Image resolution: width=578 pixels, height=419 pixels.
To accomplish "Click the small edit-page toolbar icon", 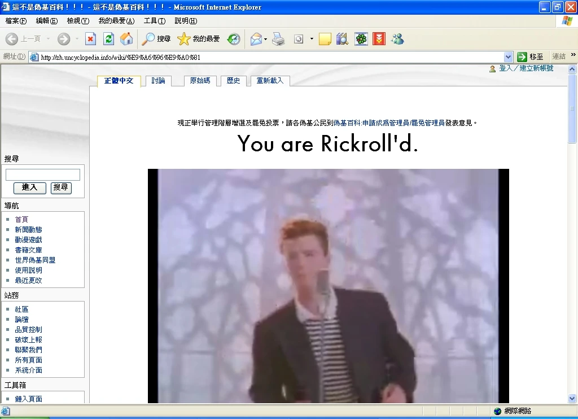I will click(299, 39).
